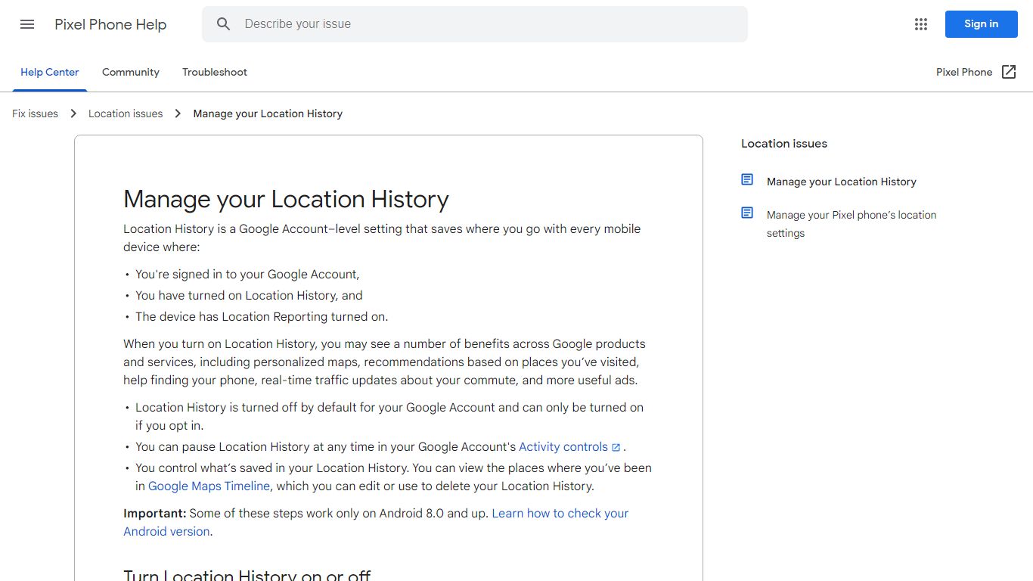
Task: Click the Manage your Location History page heading
Action: 286,199
